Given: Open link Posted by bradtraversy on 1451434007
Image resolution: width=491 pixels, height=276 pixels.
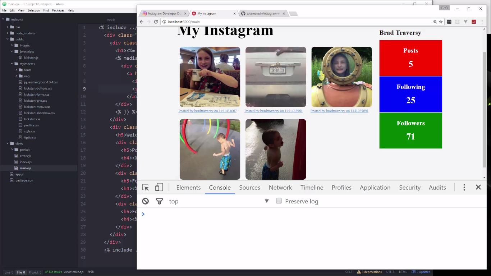Looking at the screenshot, I should 207,111.
